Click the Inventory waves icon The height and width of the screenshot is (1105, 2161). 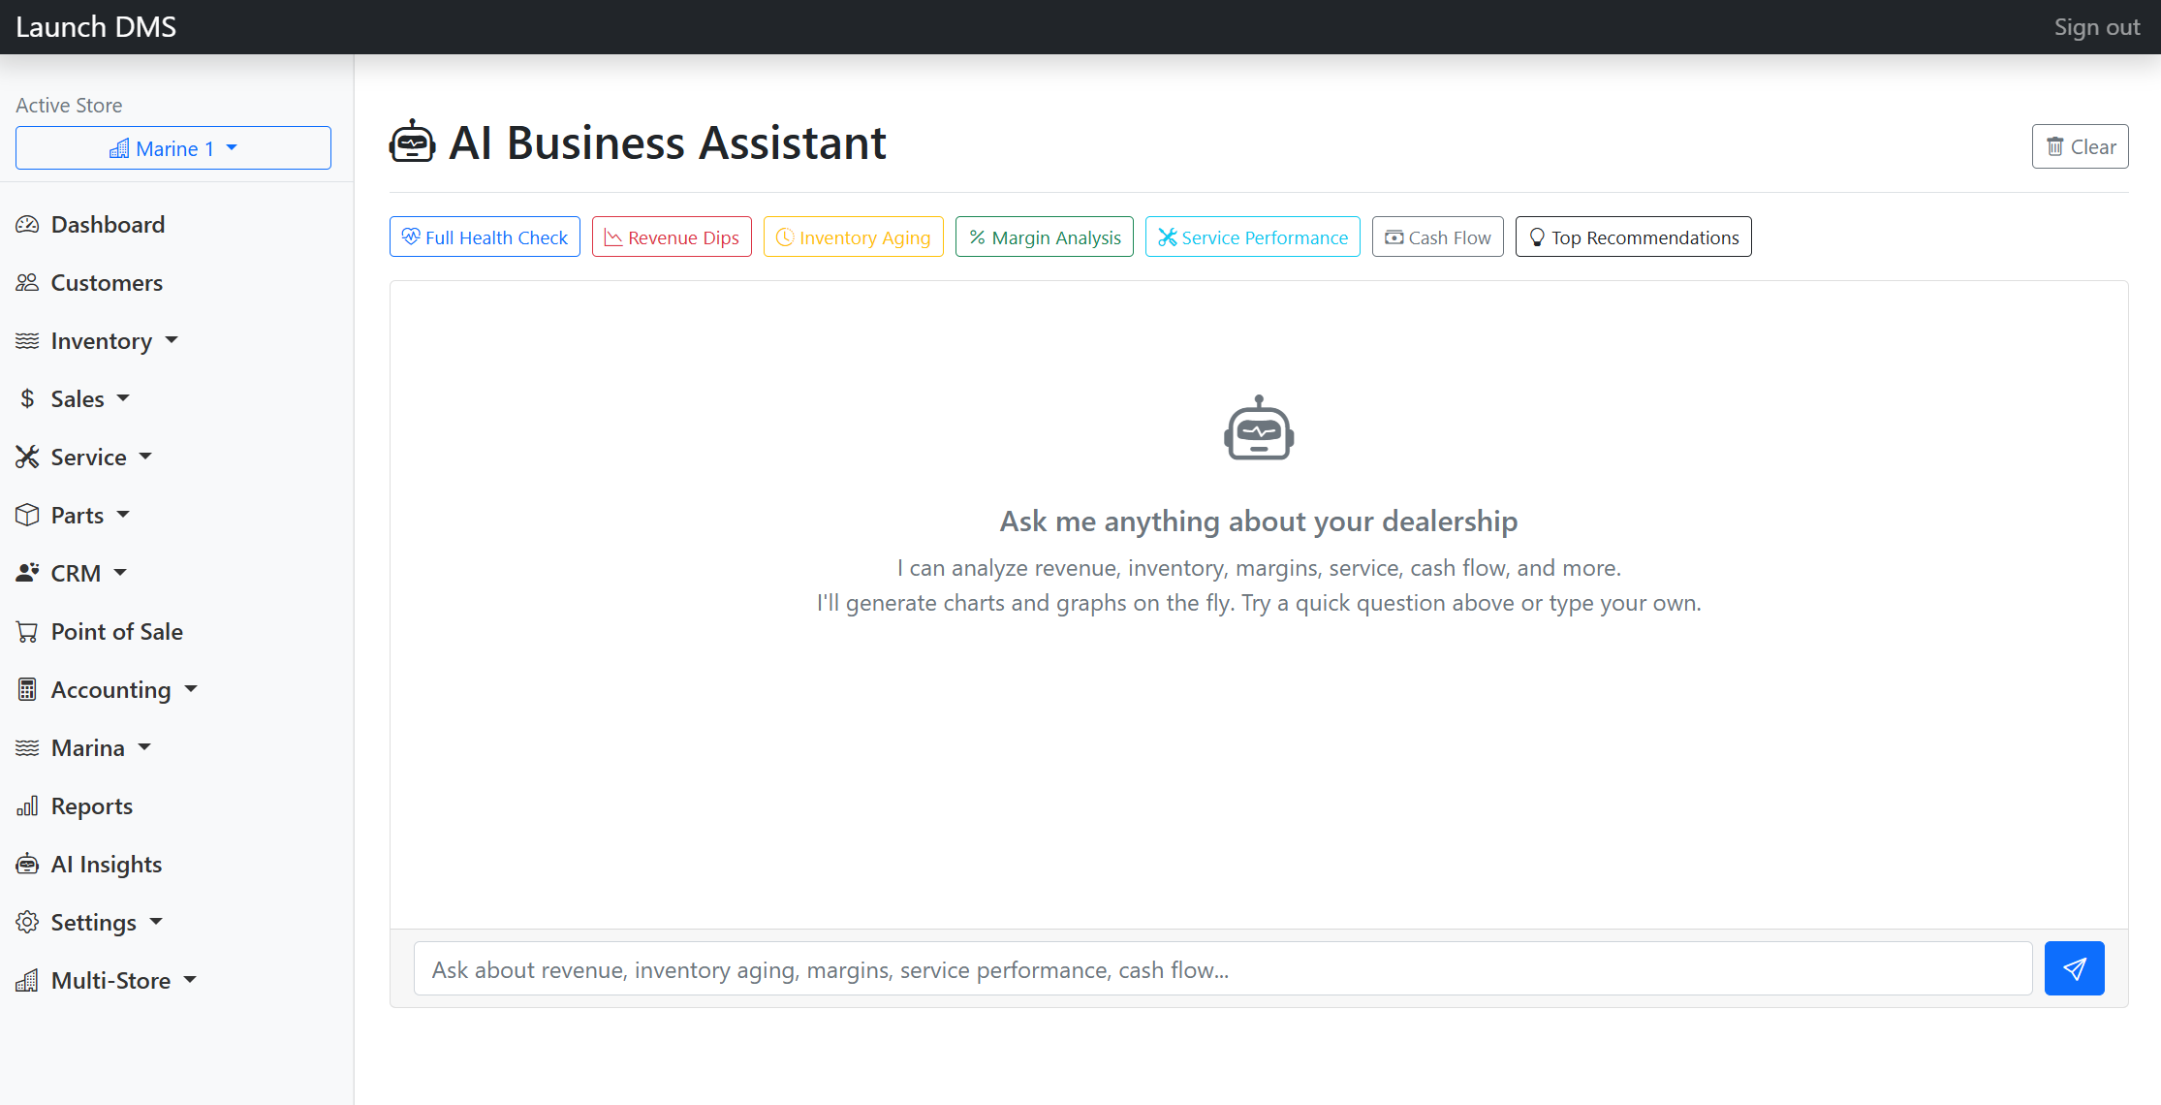(27, 341)
